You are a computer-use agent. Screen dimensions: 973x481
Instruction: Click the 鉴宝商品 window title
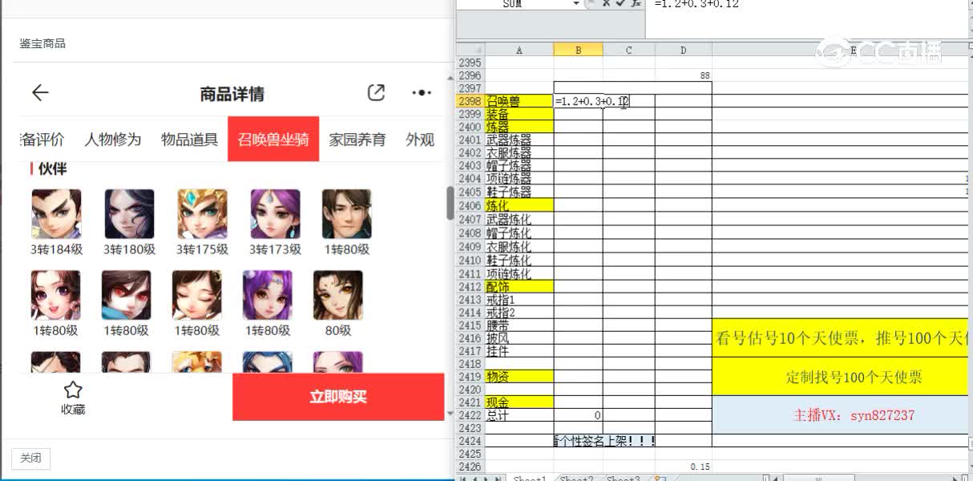pos(42,43)
